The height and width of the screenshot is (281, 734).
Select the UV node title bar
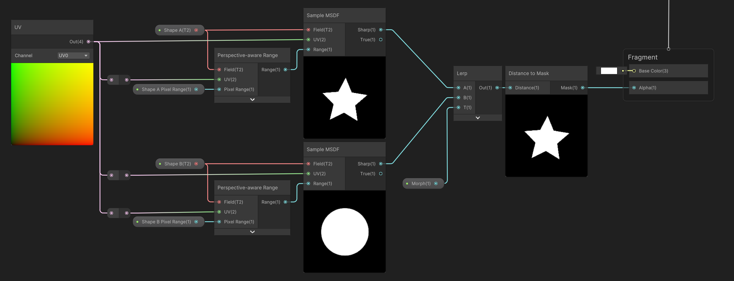click(x=52, y=27)
